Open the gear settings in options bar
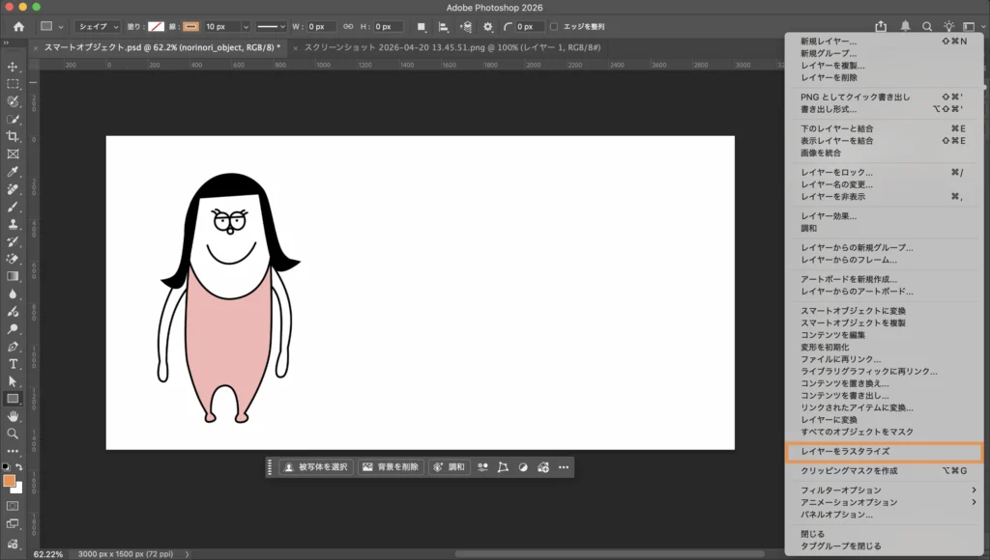 [x=487, y=26]
